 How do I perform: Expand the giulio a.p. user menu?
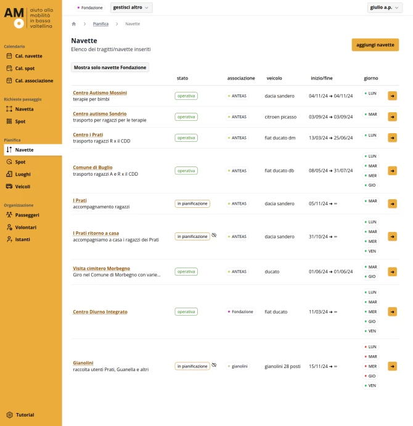tap(384, 7)
